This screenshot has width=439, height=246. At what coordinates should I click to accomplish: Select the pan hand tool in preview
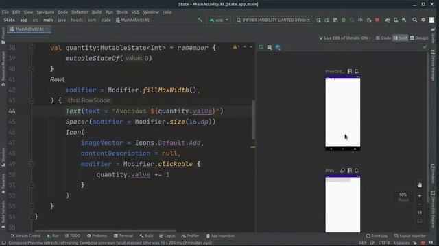point(420,185)
